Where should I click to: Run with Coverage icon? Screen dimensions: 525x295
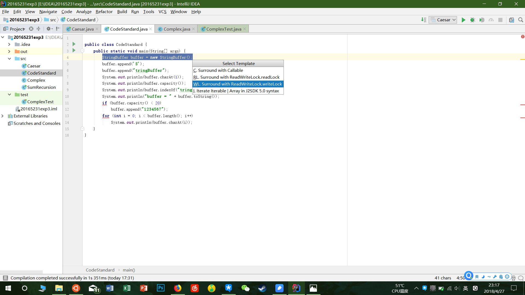(x=482, y=20)
